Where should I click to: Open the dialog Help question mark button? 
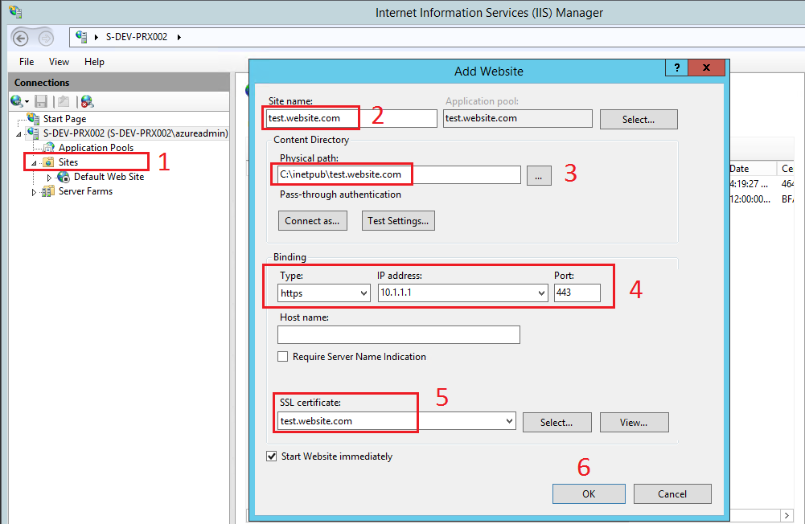[676, 69]
